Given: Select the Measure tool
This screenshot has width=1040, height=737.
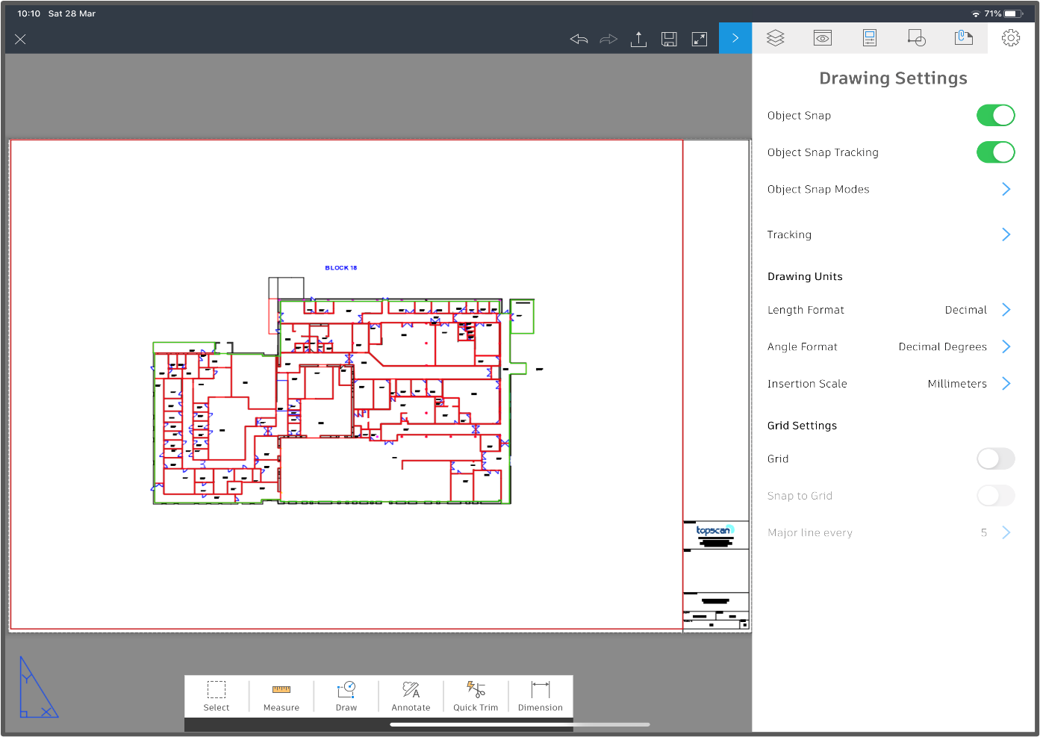Looking at the screenshot, I should (x=281, y=696).
